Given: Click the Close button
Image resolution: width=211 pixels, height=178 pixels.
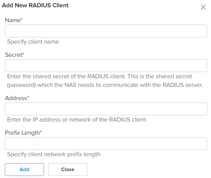Looking at the screenshot, I should coord(68,169).
